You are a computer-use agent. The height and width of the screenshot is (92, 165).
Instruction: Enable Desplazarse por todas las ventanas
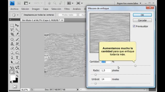pos(22,15)
